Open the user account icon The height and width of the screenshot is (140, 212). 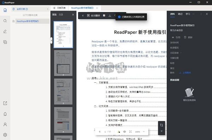click(5, 124)
